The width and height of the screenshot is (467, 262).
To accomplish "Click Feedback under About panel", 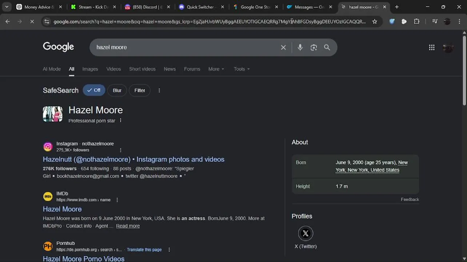I will tap(410, 199).
